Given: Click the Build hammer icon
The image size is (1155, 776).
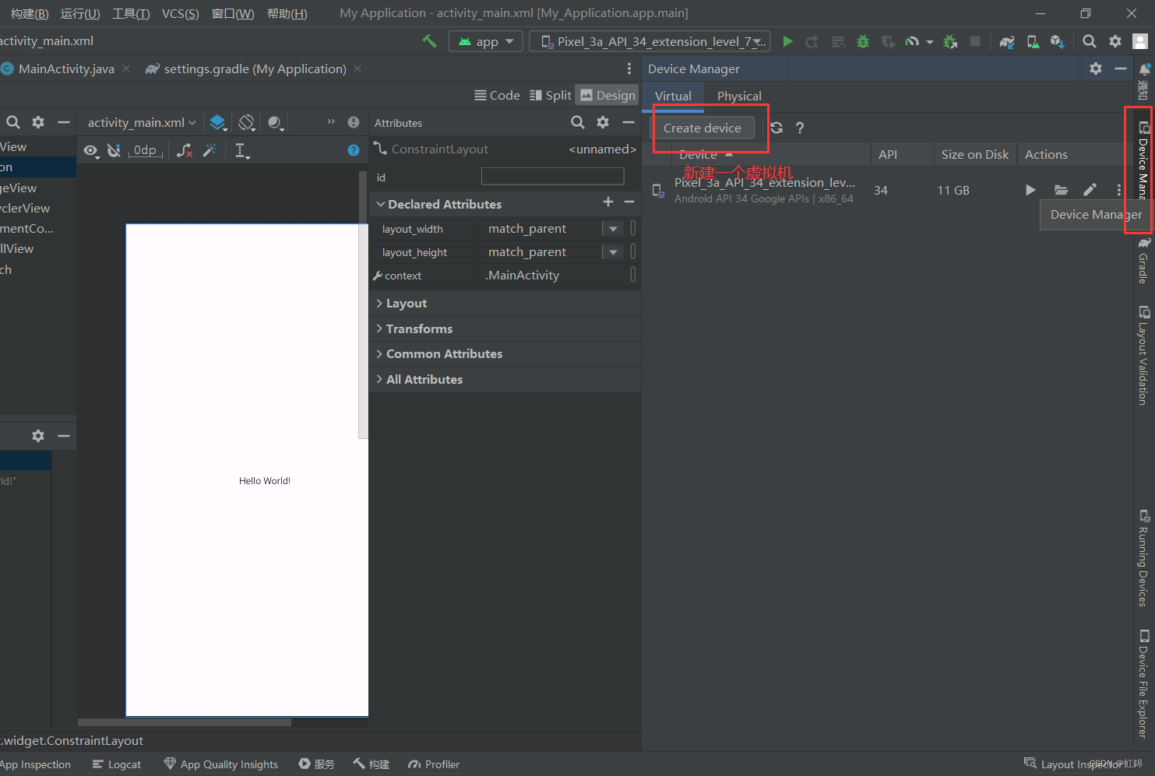Looking at the screenshot, I should click(x=429, y=40).
